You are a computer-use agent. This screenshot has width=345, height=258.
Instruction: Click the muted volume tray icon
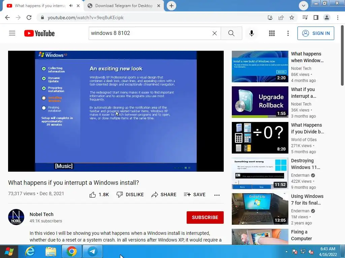coord(311,252)
